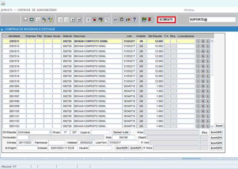
Task: Click the SUPORTE@ user field
Action: tap(212, 20)
